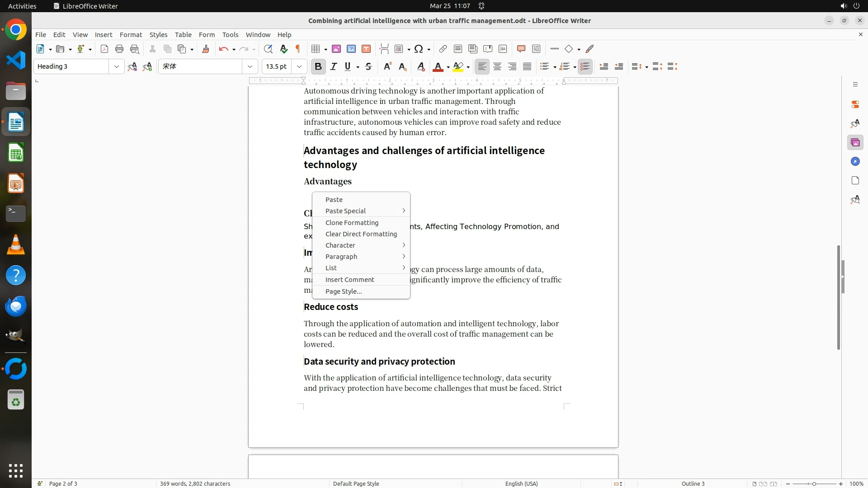The height and width of the screenshot is (488, 868).
Task: Click the zoom slider in status bar
Action: tap(814, 483)
